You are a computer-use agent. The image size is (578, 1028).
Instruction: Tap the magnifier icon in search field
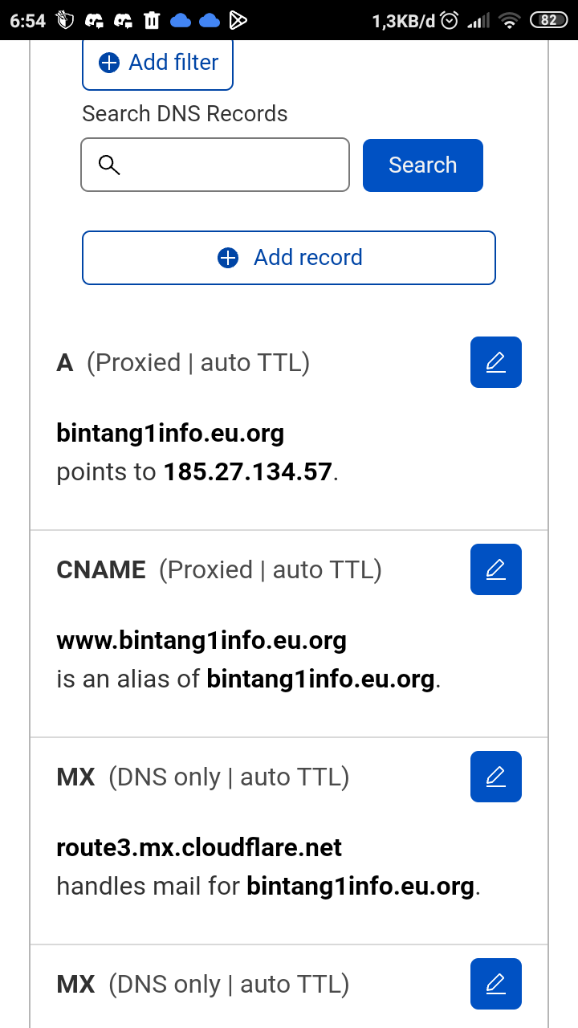[x=109, y=165]
